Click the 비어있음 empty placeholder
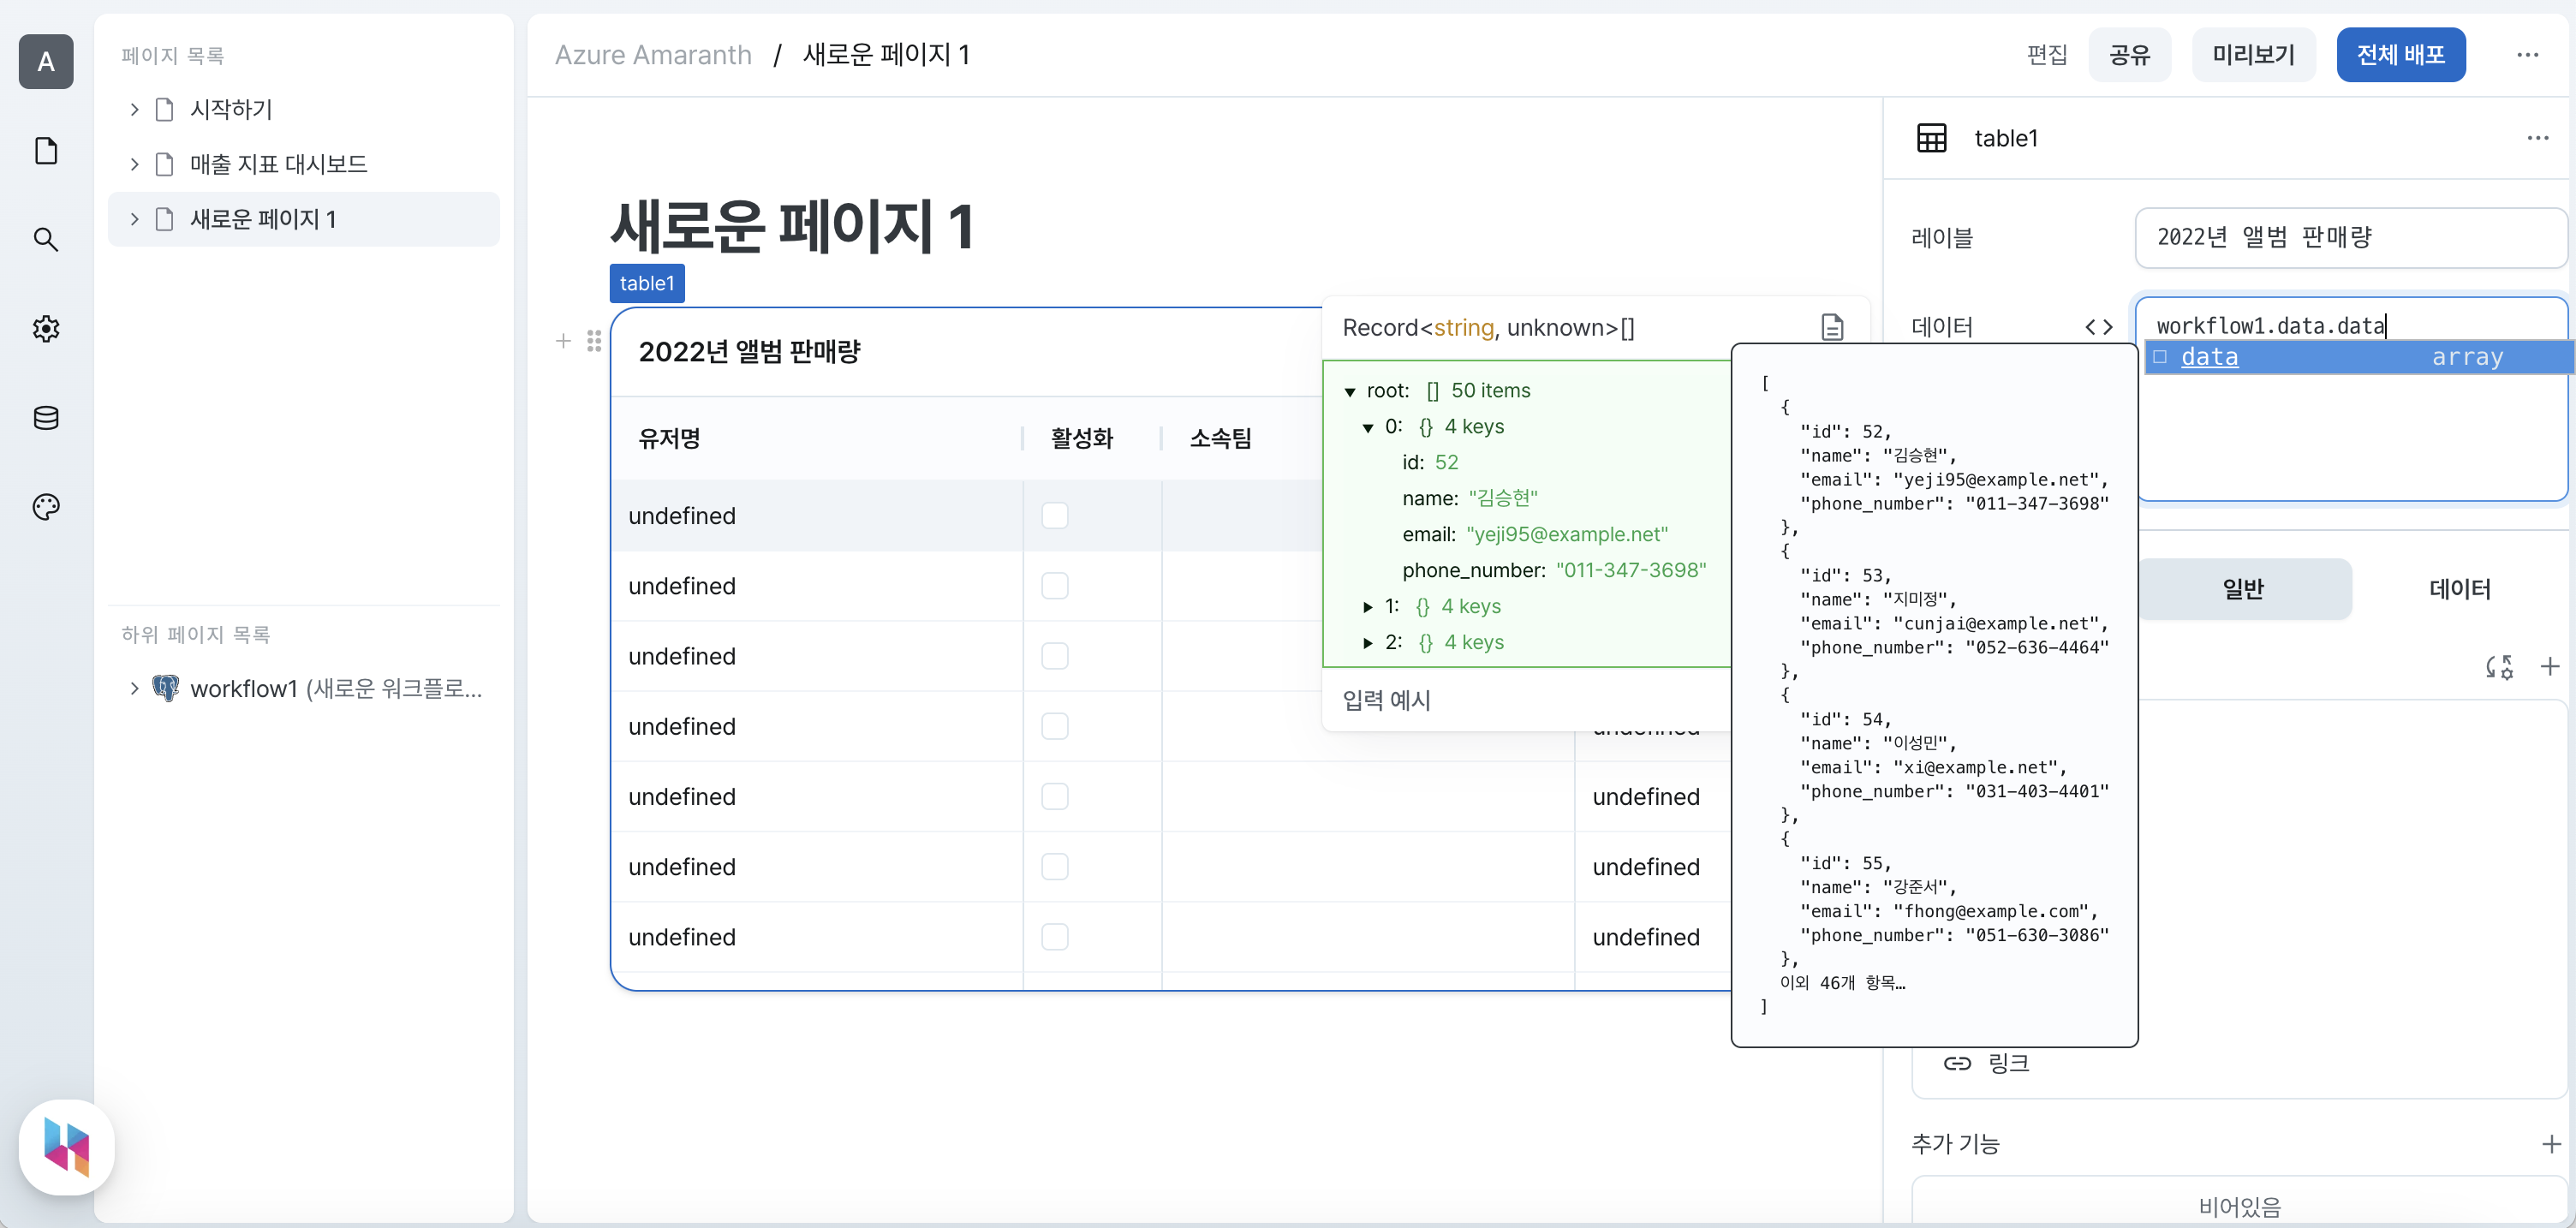Image resolution: width=2576 pixels, height=1228 pixels. tap(2239, 1207)
